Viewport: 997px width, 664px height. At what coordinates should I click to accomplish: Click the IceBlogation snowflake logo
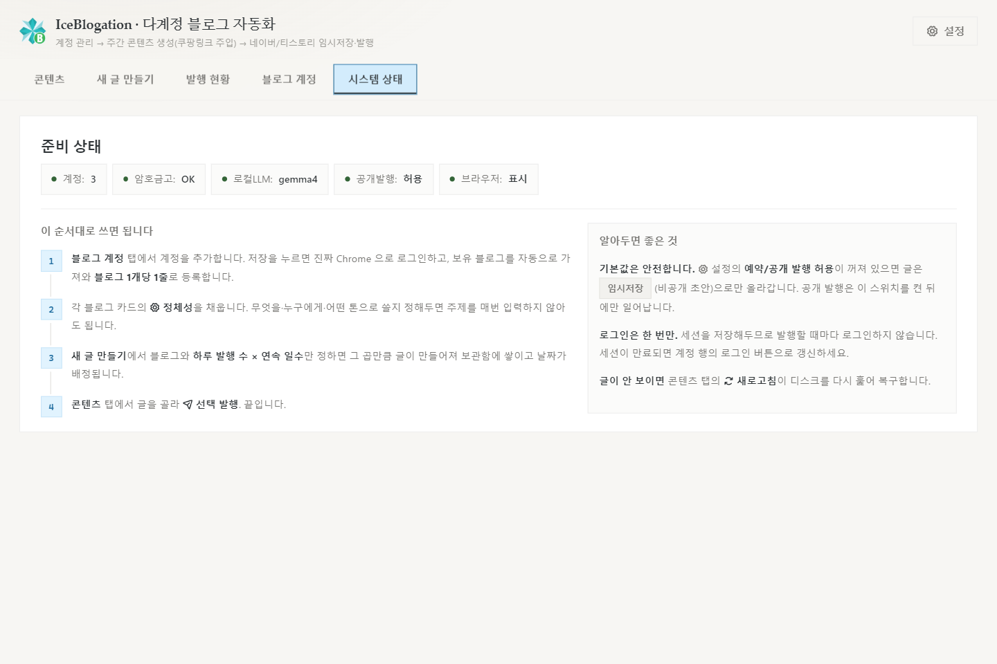click(x=33, y=31)
